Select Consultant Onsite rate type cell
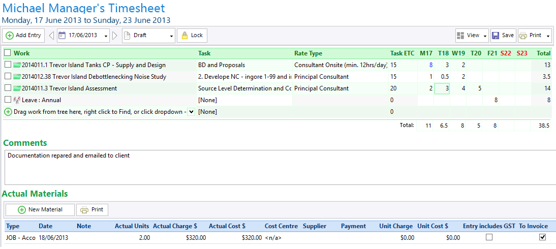The image size is (556, 249). point(341,65)
